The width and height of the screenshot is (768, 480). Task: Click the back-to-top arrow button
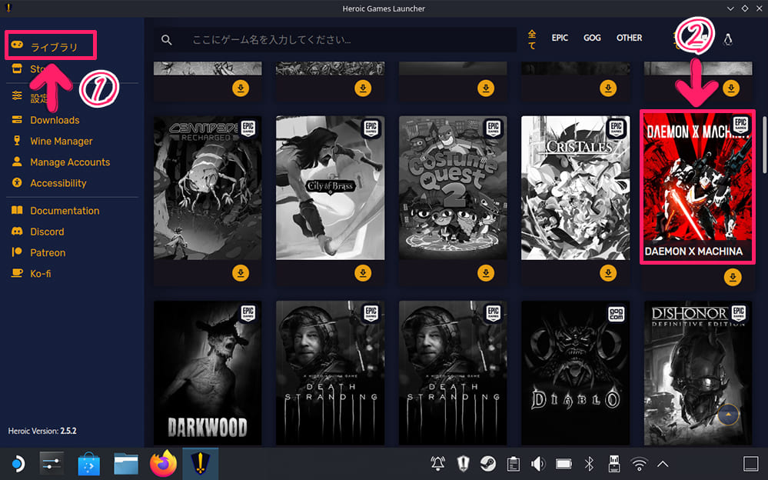coord(728,415)
